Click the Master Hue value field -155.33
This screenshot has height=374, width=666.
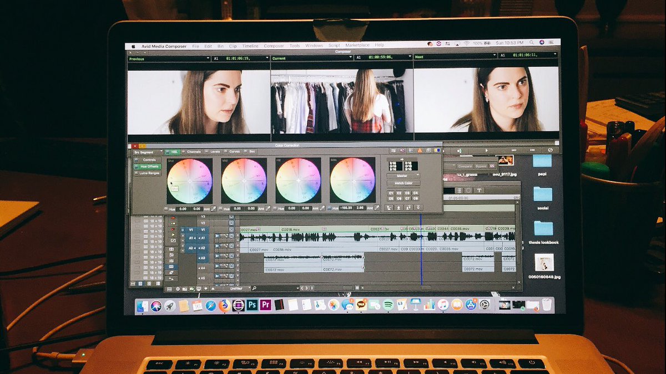click(x=346, y=208)
